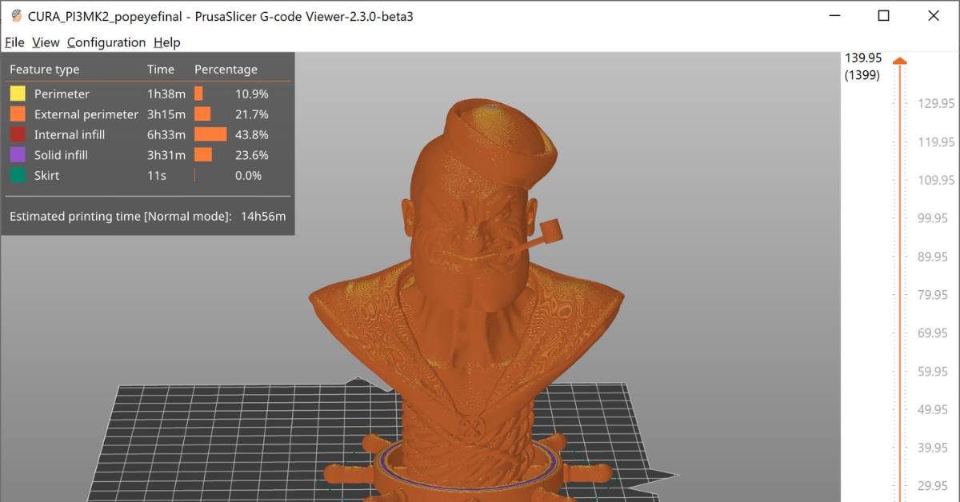Expand the Help menu
Viewport: 960px width, 502px height.
(x=167, y=42)
